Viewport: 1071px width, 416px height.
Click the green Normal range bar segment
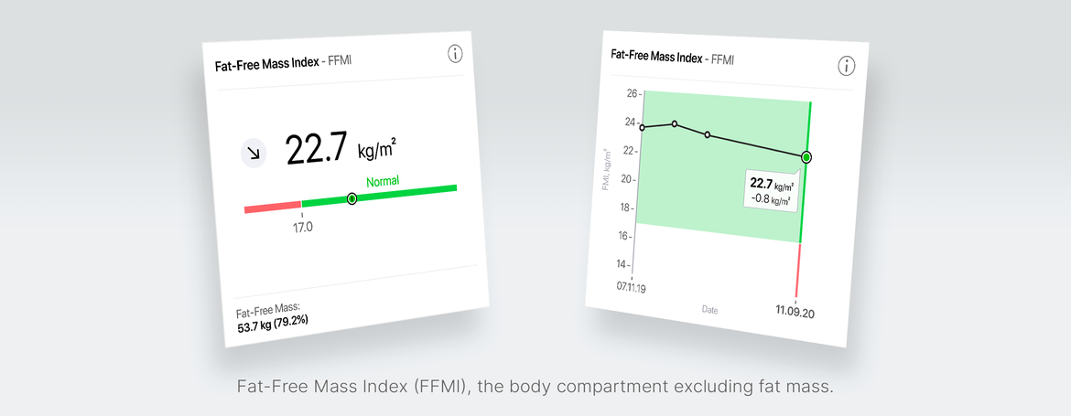(379, 196)
